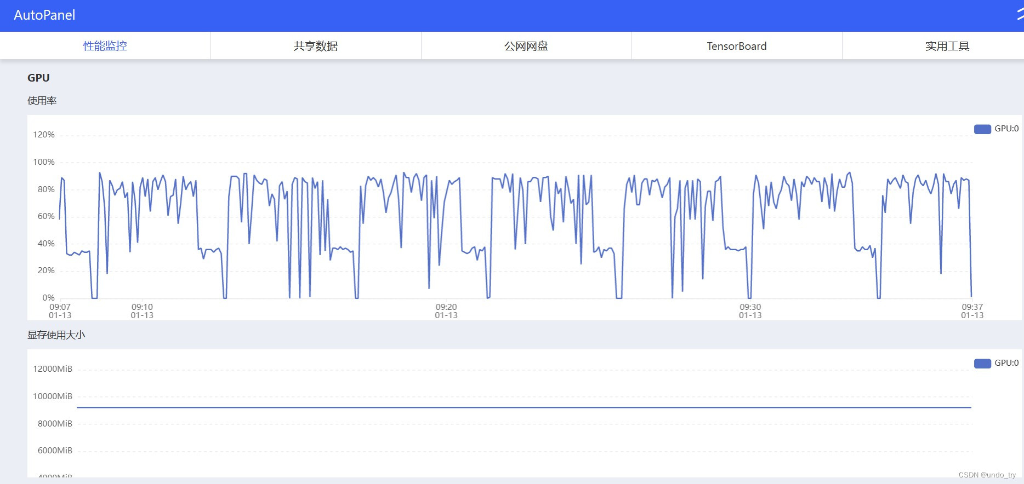Click the GPU section heading
The width and height of the screenshot is (1024, 484).
pyautogui.click(x=38, y=78)
